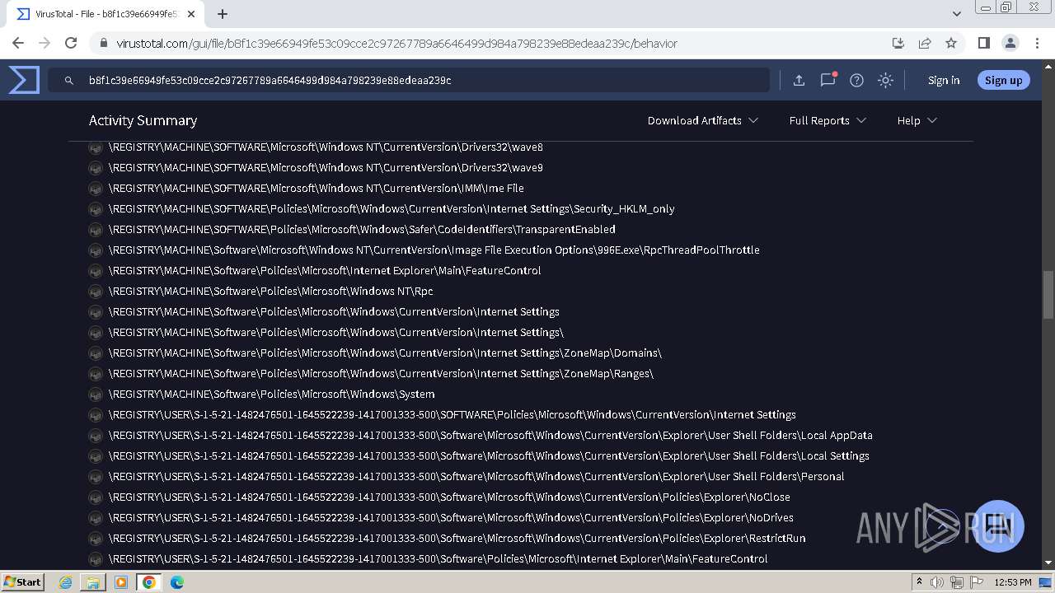Click the search magnifier icon
Viewport: 1055px width, 593px height.
(x=69, y=81)
